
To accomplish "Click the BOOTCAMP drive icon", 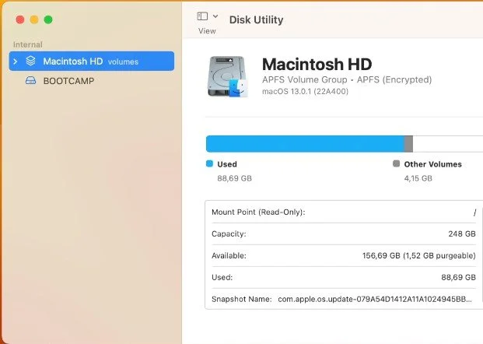I will [x=30, y=81].
